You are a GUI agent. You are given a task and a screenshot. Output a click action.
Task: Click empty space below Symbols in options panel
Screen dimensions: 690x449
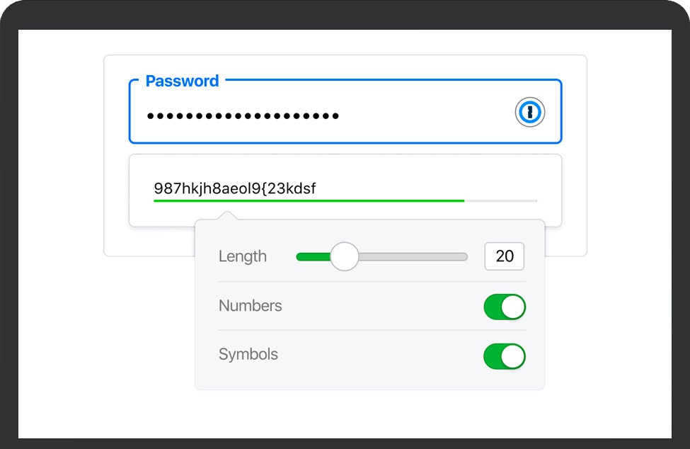(x=368, y=380)
